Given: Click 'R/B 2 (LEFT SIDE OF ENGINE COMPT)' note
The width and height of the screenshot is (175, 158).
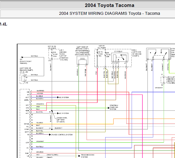Looking at the screenshot, I should [137, 53].
